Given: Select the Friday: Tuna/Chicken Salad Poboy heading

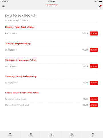Looking at the screenshot, I should click(x=22, y=93).
